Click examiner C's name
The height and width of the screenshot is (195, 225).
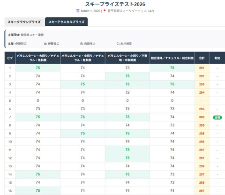click(126, 44)
